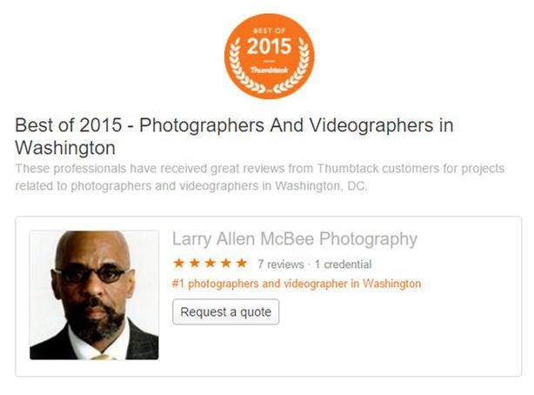Open #1 photographers and videographer in Washington link
This screenshot has width=534, height=395.
click(297, 284)
